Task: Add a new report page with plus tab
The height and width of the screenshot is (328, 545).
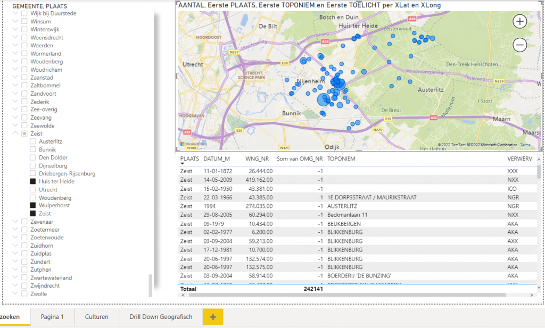Action: pyautogui.click(x=213, y=317)
